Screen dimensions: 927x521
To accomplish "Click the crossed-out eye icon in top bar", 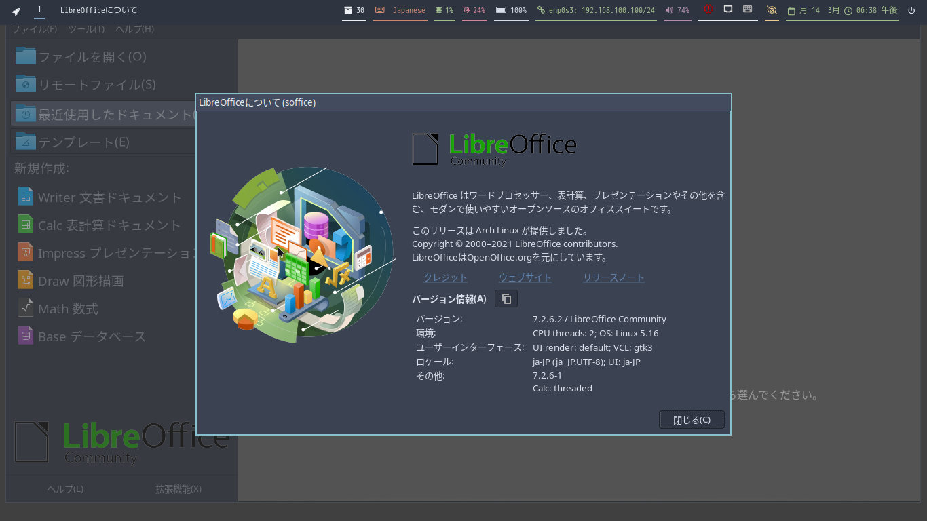I will (772, 10).
